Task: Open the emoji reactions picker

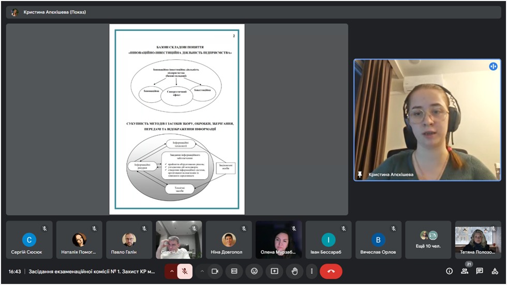Action: (x=254, y=271)
